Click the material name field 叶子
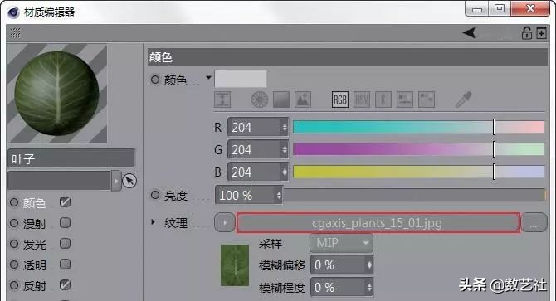Screen dimensions: 556x301 [71, 158]
